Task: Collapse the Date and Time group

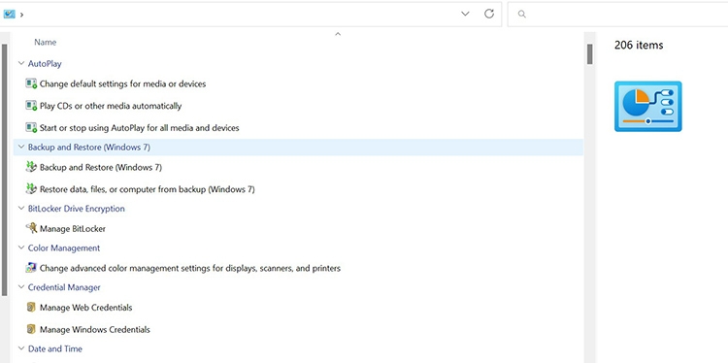Action: [x=21, y=348]
